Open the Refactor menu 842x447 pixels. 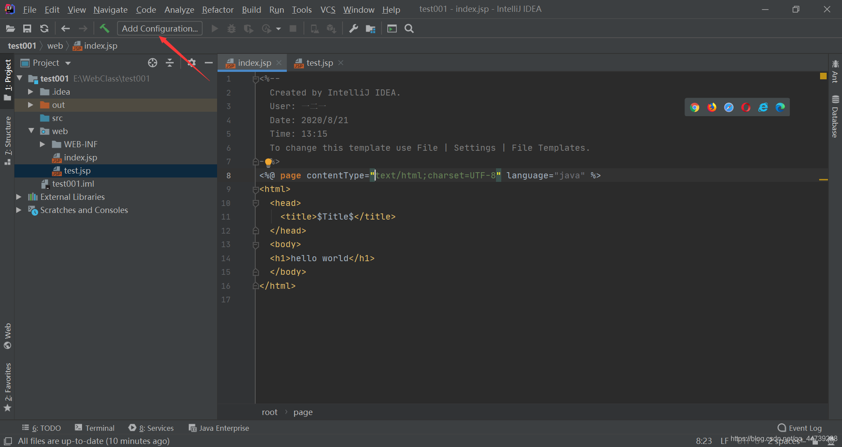point(218,10)
